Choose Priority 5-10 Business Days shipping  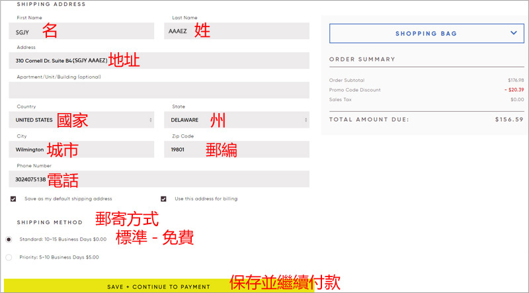[9, 257]
